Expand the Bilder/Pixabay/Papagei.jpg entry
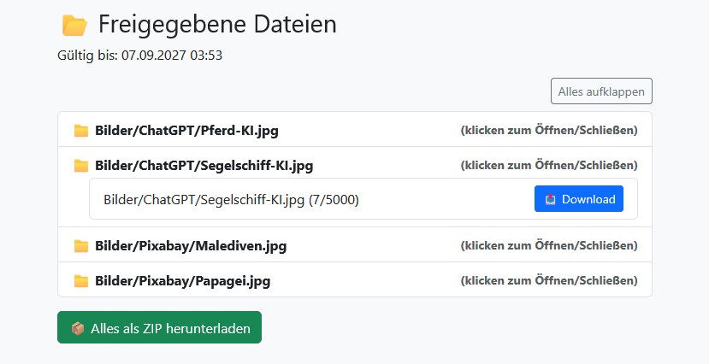709x364 pixels. 183,280
